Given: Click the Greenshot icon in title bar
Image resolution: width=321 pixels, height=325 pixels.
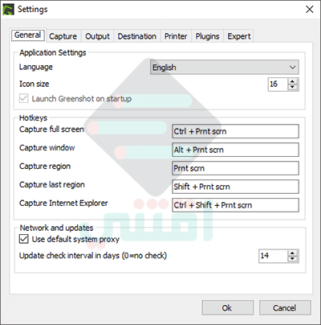Looking at the screenshot, I should click(x=8, y=9).
